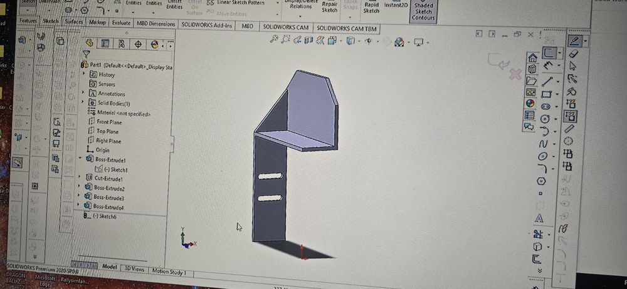The image size is (627, 289).
Task: Select the Sketch Text tool icon
Action: [539, 218]
